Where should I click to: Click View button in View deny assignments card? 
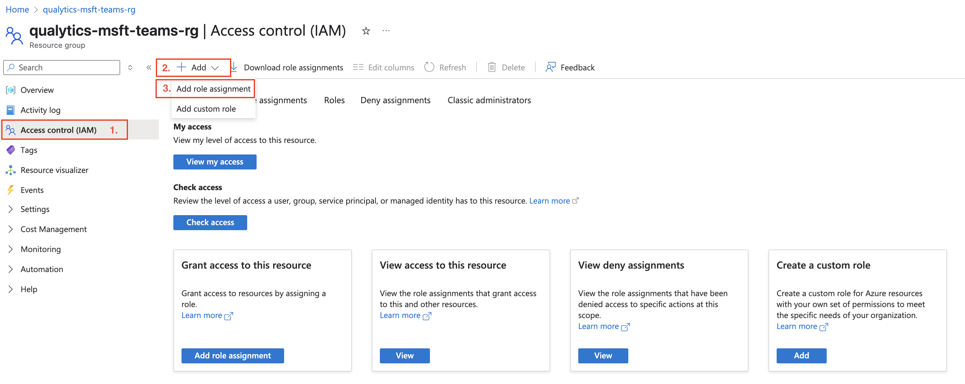603,356
